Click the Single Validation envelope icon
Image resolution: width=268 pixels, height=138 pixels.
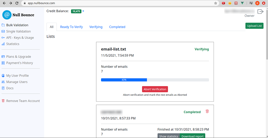tap(3, 31)
